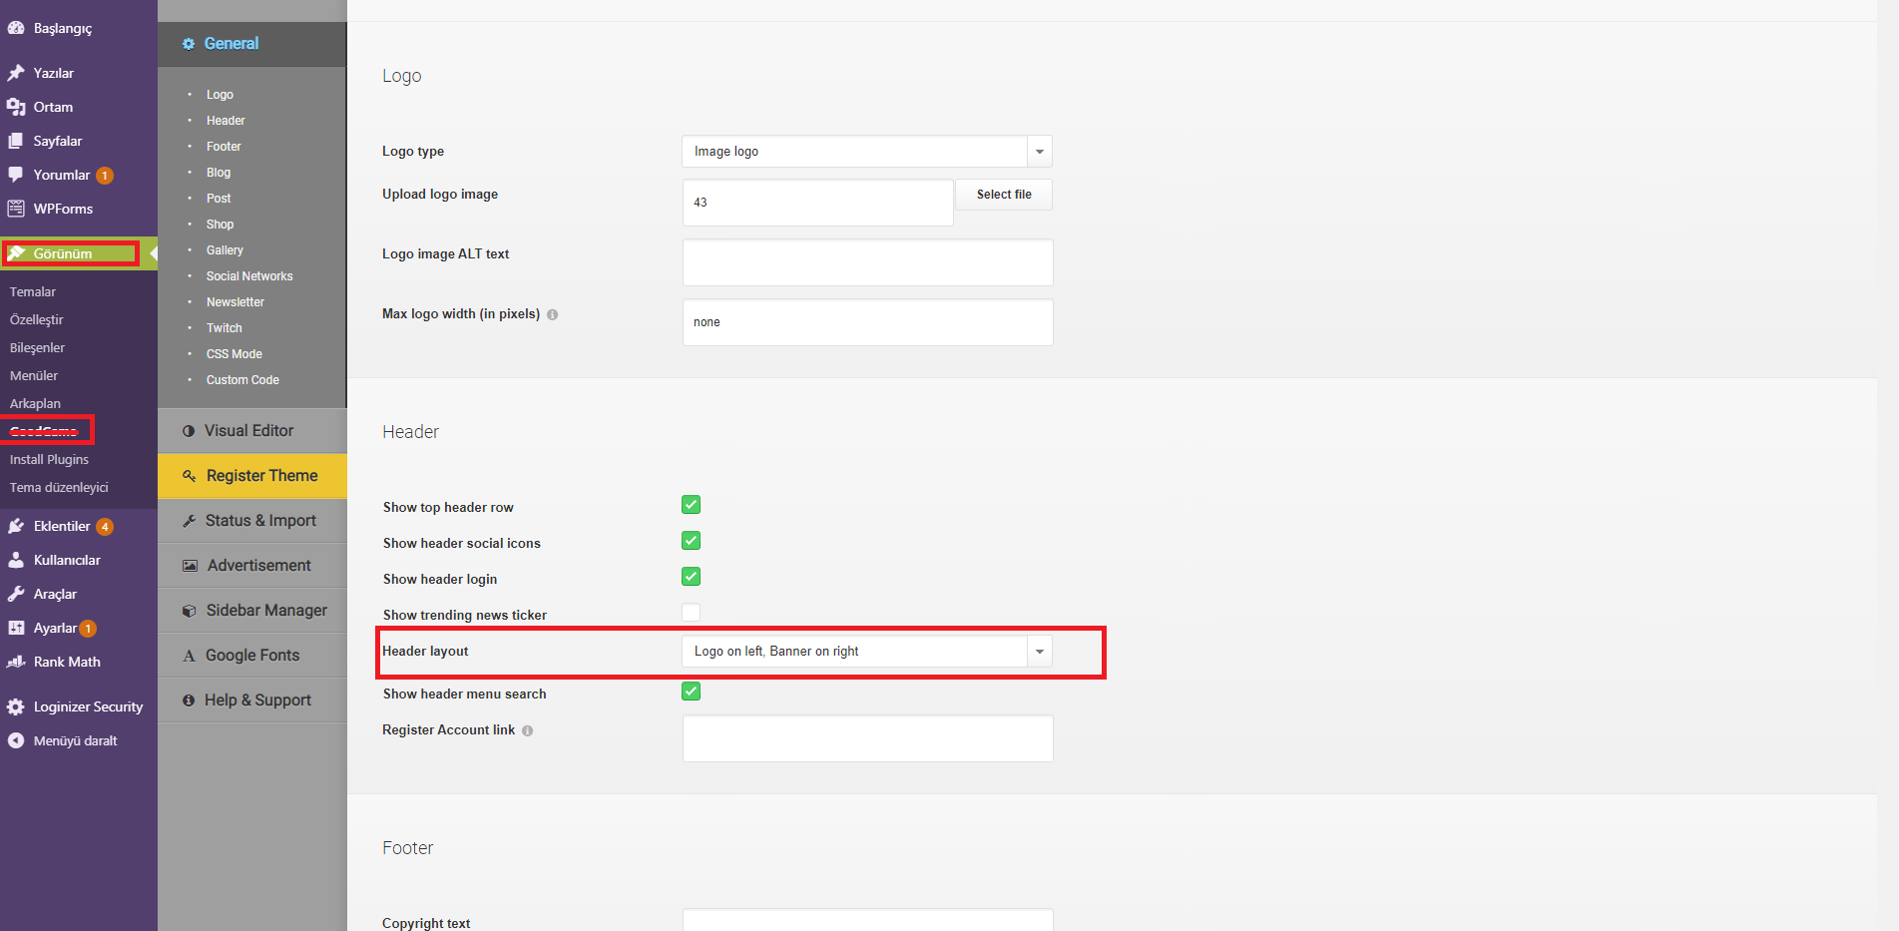Image resolution: width=1899 pixels, height=931 pixels.
Task: Click the Yorumlar comment bubble icon
Action: (16, 175)
